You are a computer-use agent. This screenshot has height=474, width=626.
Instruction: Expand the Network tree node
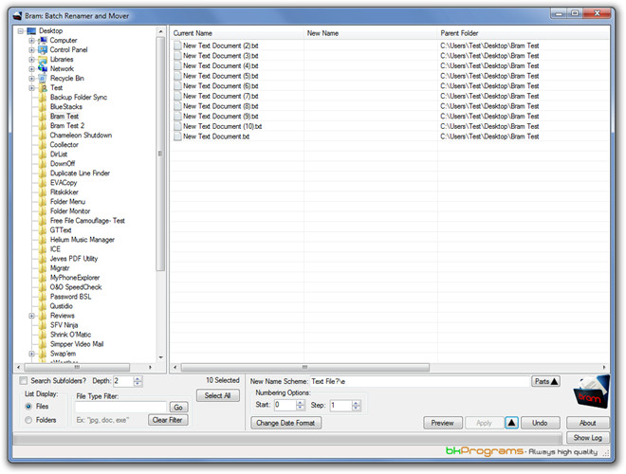pos(31,68)
